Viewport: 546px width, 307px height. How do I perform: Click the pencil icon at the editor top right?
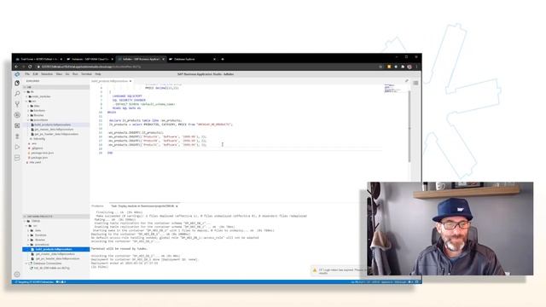(406, 81)
